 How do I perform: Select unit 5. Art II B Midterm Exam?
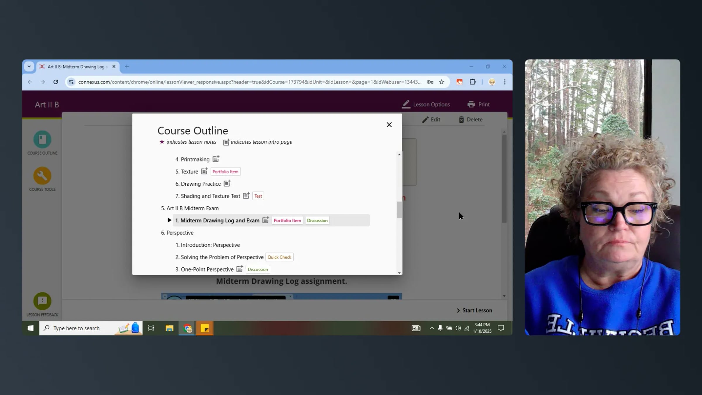pyautogui.click(x=190, y=208)
